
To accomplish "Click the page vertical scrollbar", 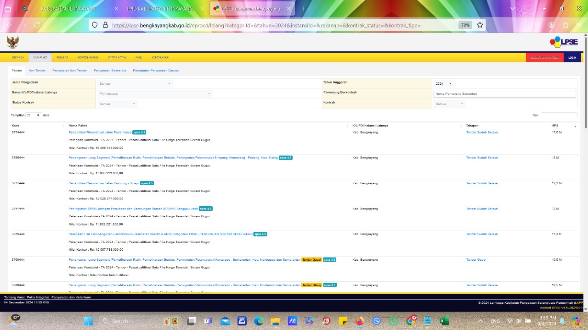I will point(586,82).
